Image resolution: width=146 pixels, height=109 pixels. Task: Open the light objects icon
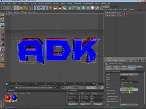[97, 8]
